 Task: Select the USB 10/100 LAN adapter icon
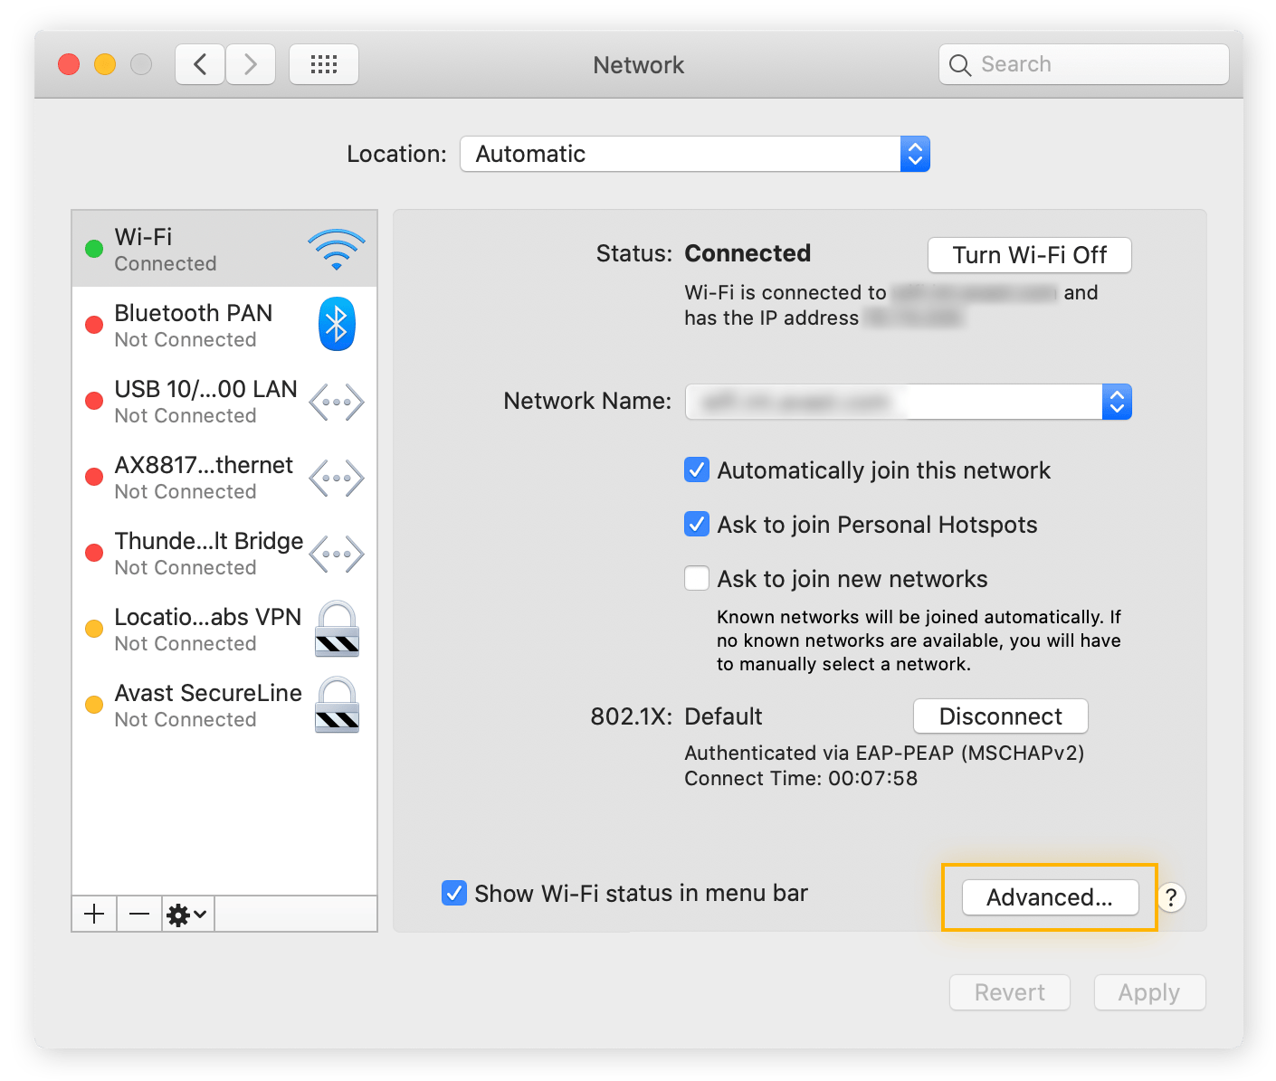(336, 401)
